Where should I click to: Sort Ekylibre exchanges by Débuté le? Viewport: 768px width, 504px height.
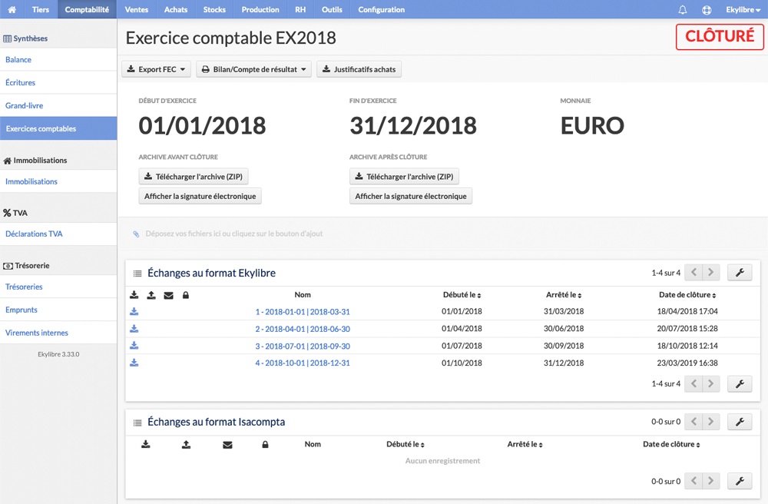[x=462, y=295]
